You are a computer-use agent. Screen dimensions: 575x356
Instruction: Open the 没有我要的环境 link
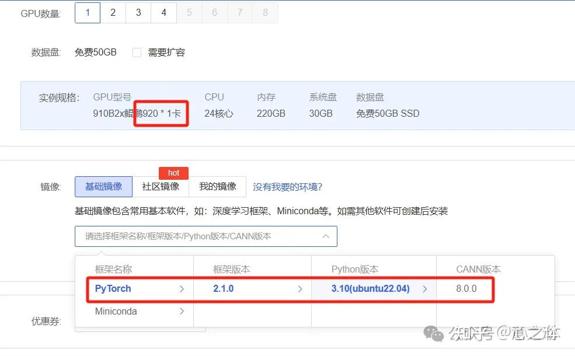pos(287,186)
